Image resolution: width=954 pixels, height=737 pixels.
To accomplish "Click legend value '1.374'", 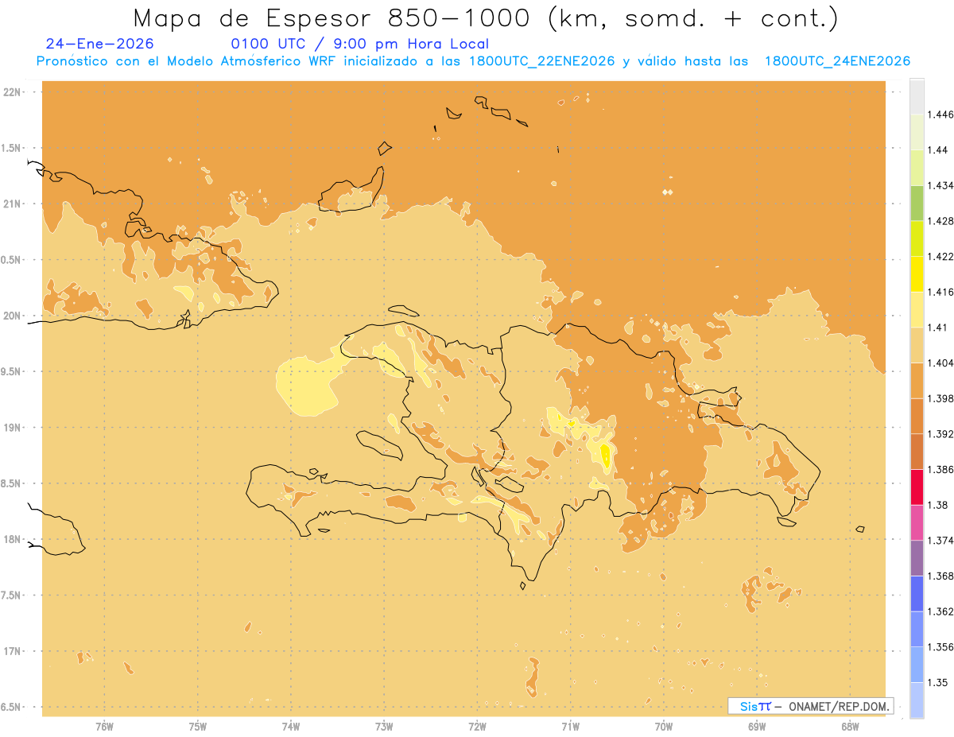I will [940, 541].
